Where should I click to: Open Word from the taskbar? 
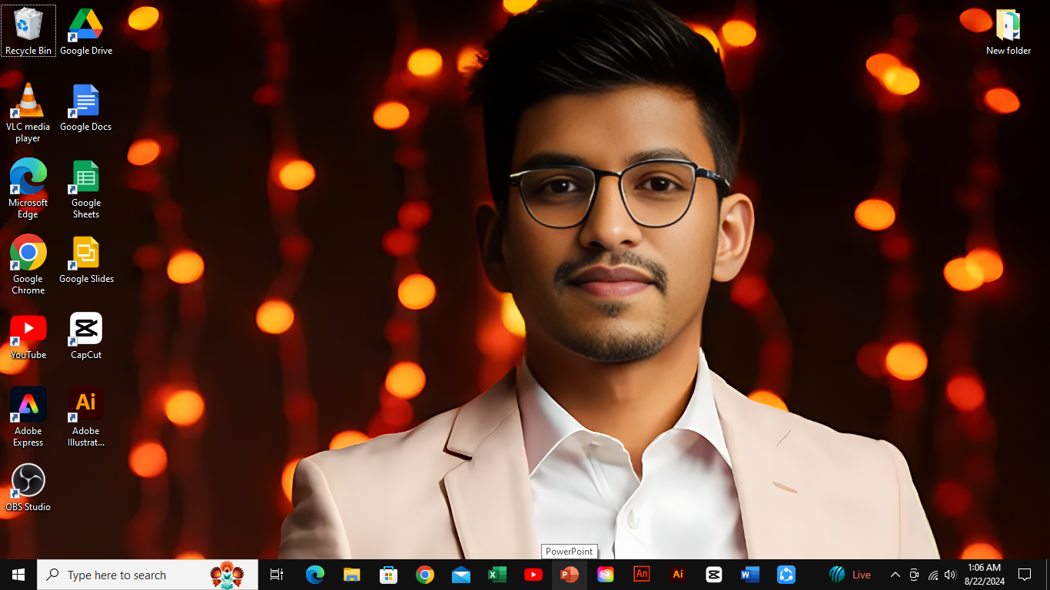749,575
